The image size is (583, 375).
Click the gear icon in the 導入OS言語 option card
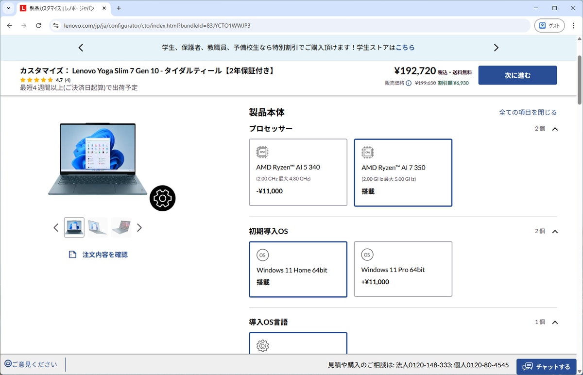click(262, 346)
